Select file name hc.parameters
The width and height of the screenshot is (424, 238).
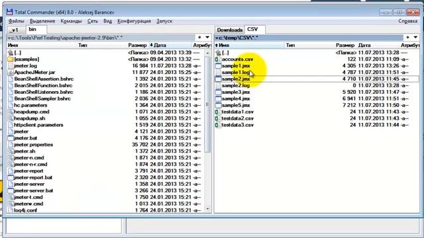(x=30, y=105)
